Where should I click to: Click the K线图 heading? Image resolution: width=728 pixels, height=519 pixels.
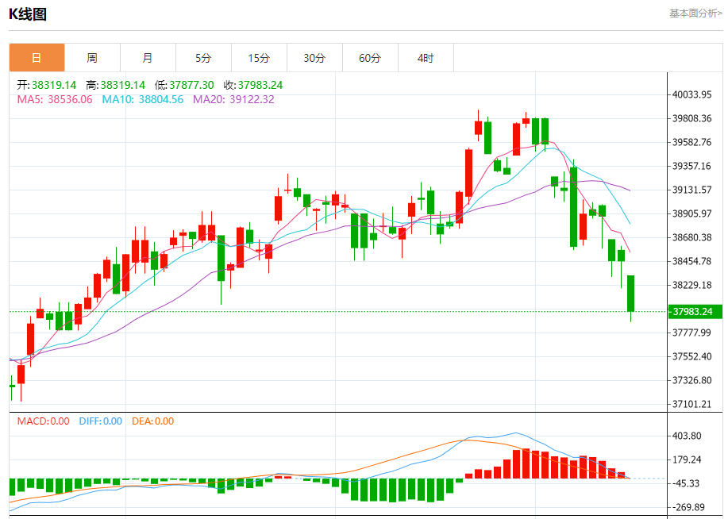tap(28, 14)
